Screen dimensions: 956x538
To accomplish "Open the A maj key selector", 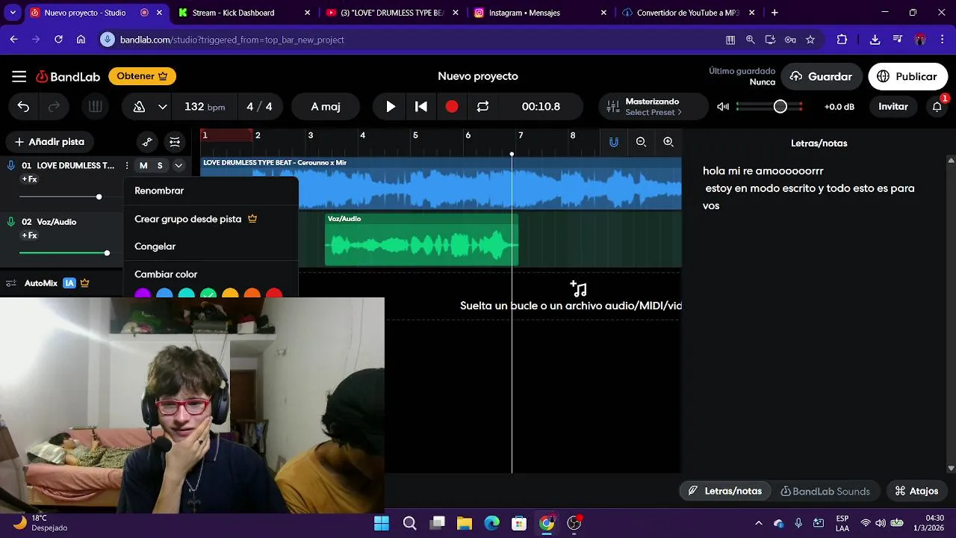I will coord(326,107).
